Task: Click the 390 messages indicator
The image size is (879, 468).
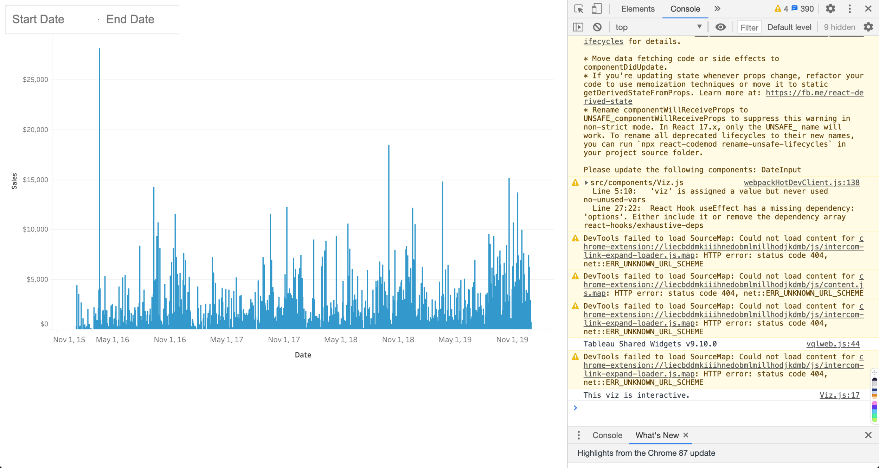Action: tap(802, 9)
